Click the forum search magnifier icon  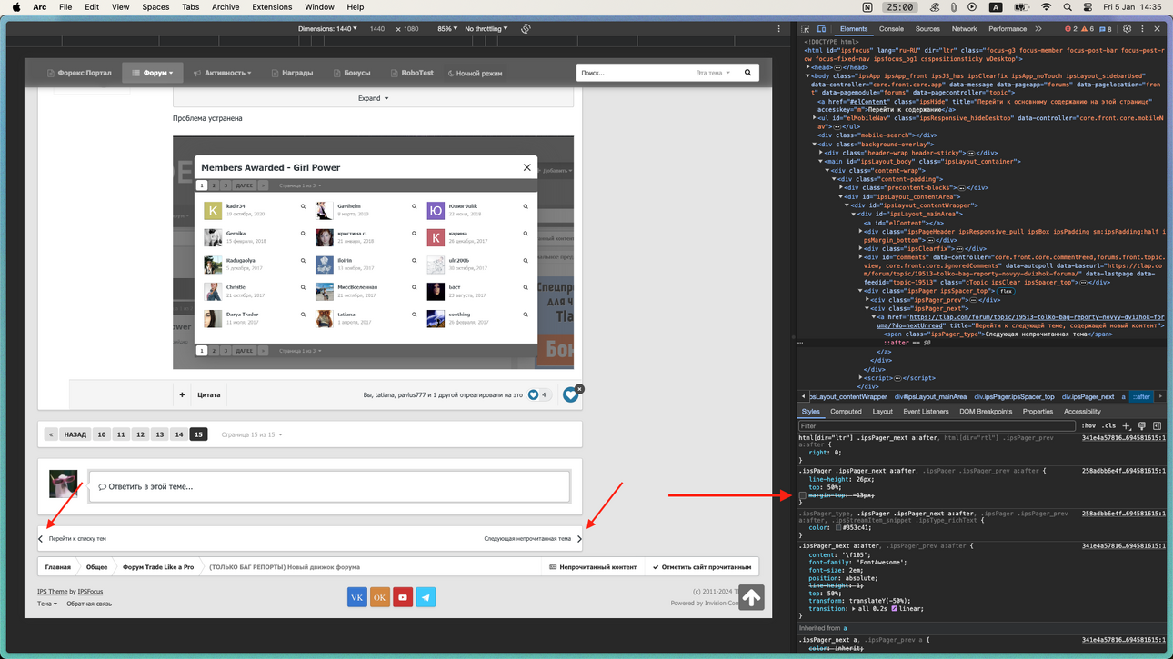pos(747,73)
